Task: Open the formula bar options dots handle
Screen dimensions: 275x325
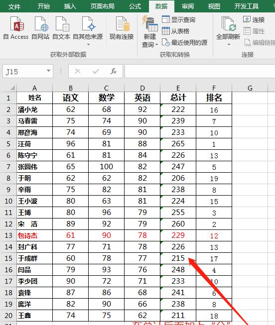Action: click(61, 71)
